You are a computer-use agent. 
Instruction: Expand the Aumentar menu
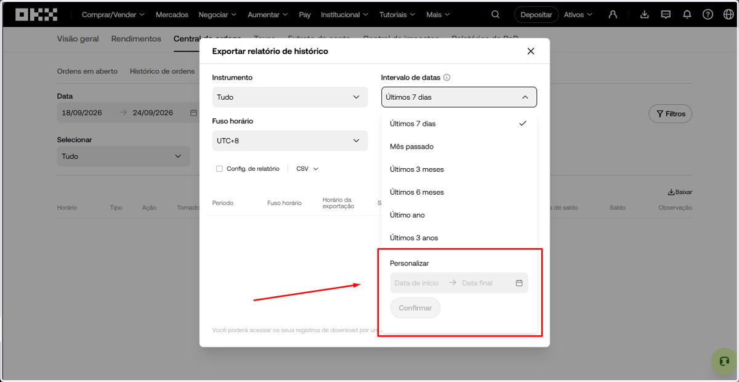click(x=268, y=14)
